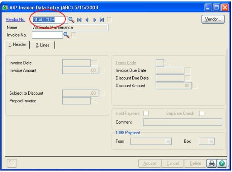Open the Invoice No. lookup magnifier

pos(67,35)
